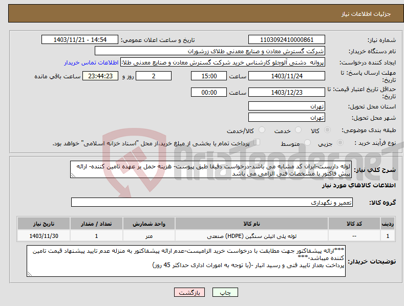Click the نام کالا column header
This screenshot has height=306, width=404.
coord(251,224)
